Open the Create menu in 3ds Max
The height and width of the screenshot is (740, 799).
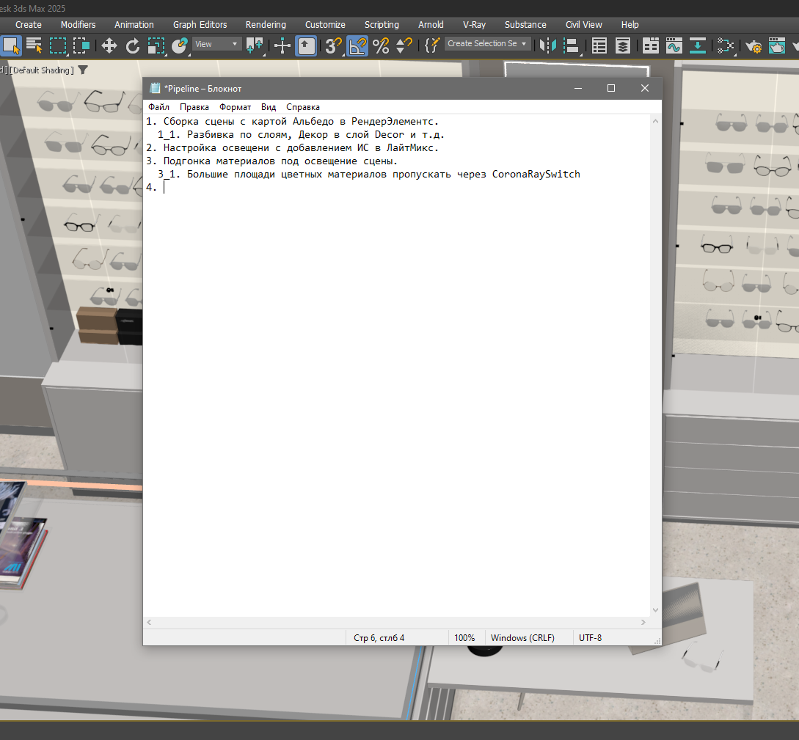29,24
